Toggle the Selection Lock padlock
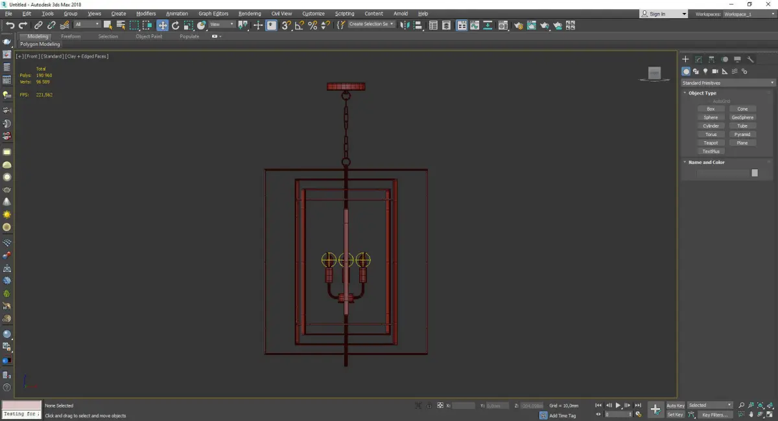Viewport: 778px width, 421px height. coord(429,405)
